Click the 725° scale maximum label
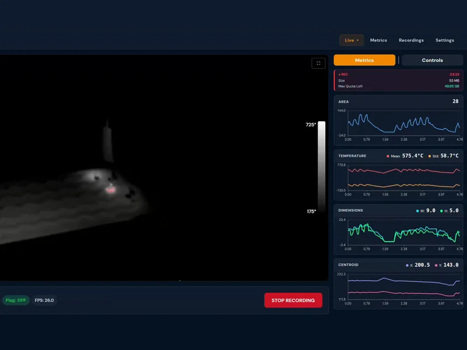The width and height of the screenshot is (467, 350). (311, 125)
